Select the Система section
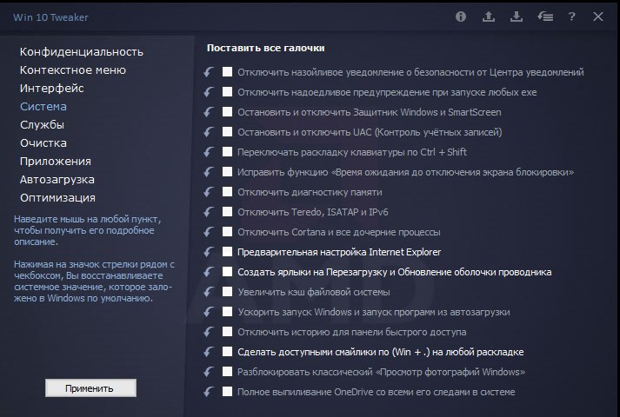This screenshot has height=417, width=620. tap(43, 106)
